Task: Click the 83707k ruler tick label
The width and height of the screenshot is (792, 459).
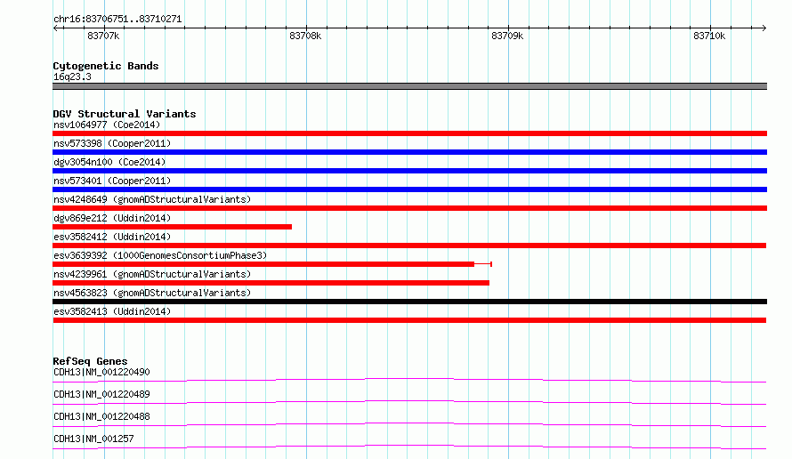Action: tap(103, 36)
